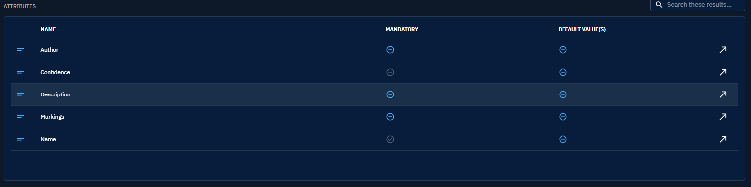This screenshot has height=187, width=751.
Task: Click the default value indicator for Name
Action: [x=563, y=139]
